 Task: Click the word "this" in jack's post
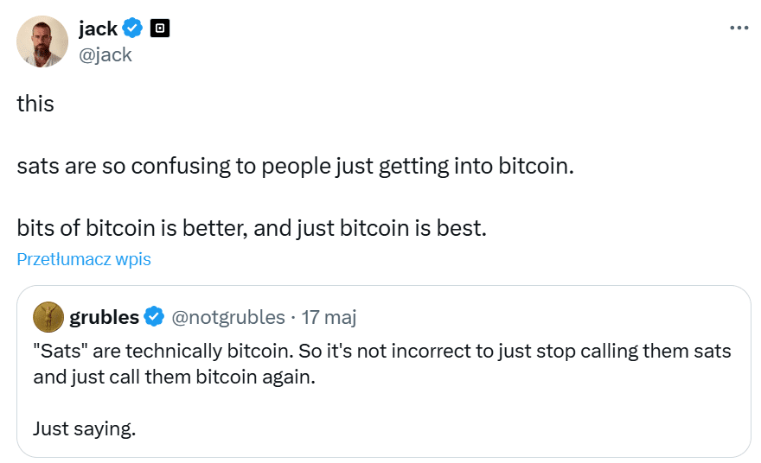(x=35, y=105)
